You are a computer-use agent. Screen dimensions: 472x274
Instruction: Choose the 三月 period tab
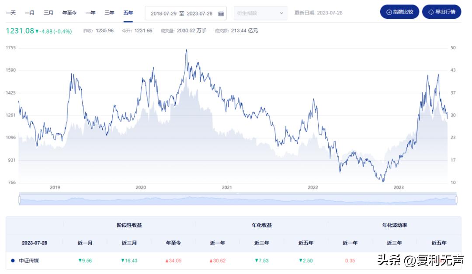coord(48,13)
